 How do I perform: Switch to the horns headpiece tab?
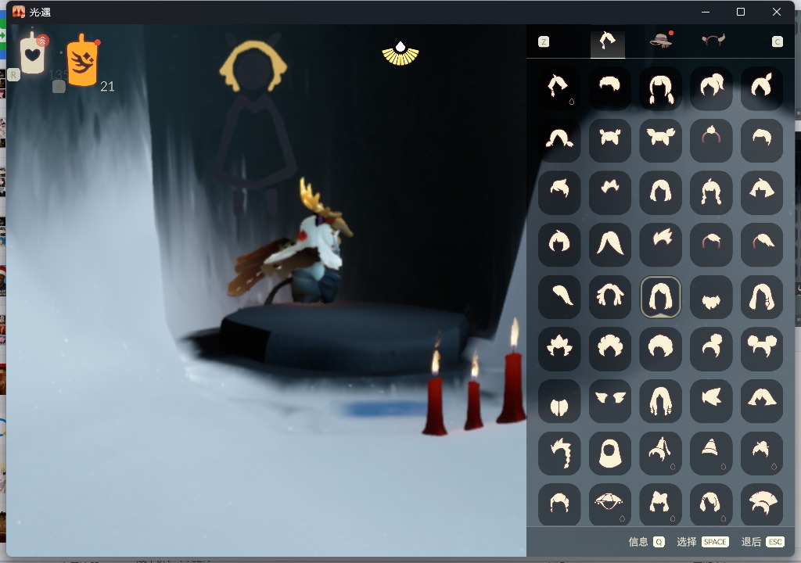tap(713, 41)
